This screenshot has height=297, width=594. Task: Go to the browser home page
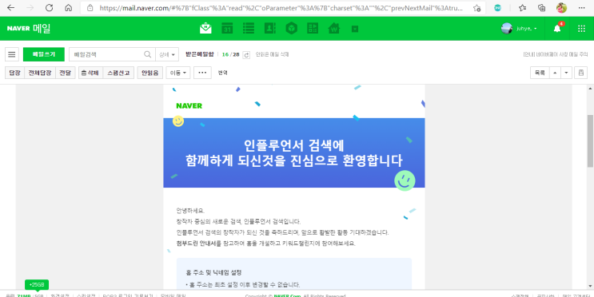coord(68,8)
